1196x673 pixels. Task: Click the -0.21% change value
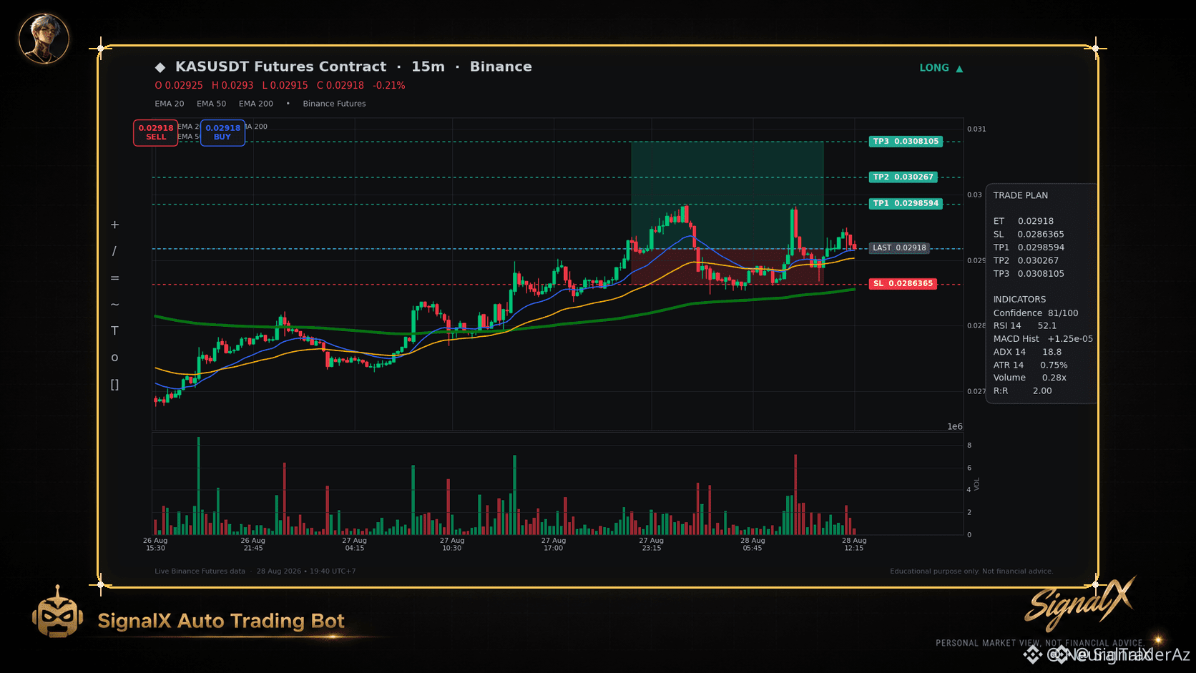point(389,85)
